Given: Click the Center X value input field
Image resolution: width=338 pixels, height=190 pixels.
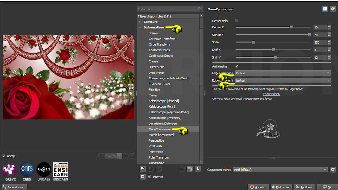Looking at the screenshot, I should point(320,28).
